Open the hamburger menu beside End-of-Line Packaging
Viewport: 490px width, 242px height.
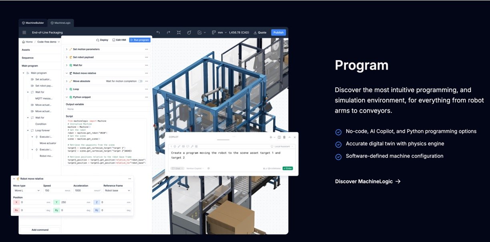(x=24, y=32)
